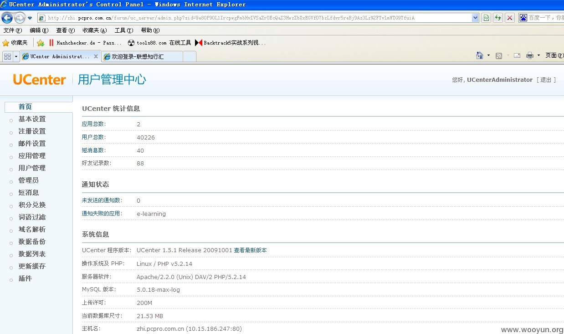
Task: Open the recent pages dropdown arrow
Action: pos(30,18)
